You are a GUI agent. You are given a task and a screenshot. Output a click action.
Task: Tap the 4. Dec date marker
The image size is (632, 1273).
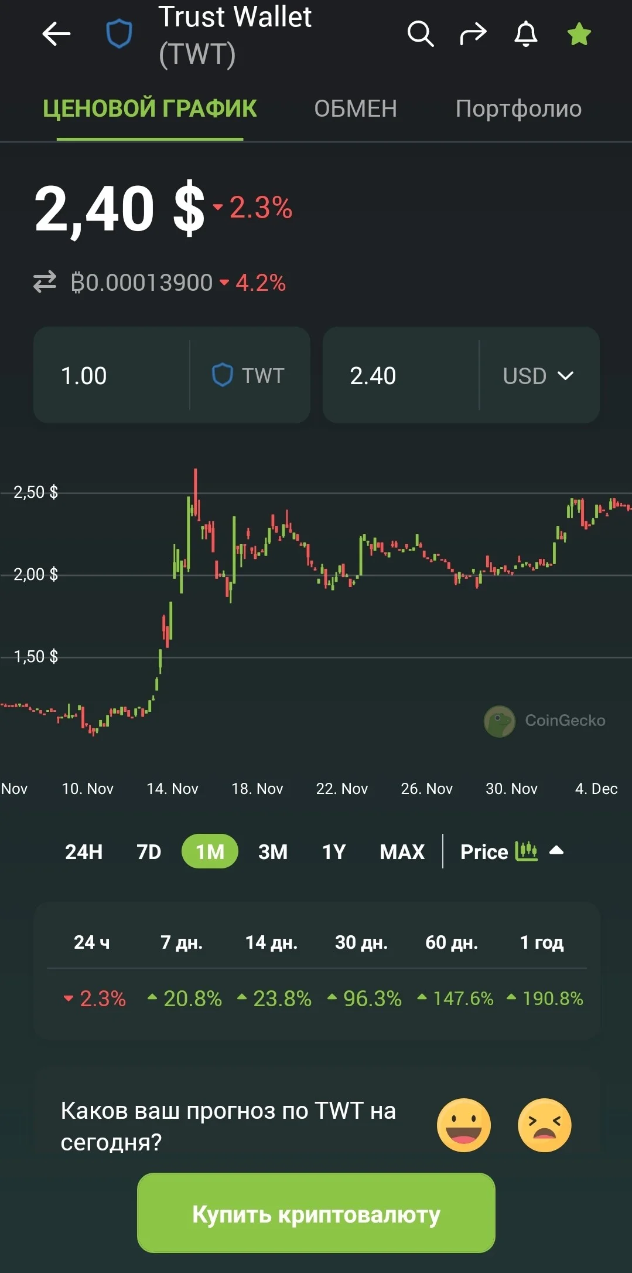tap(596, 789)
